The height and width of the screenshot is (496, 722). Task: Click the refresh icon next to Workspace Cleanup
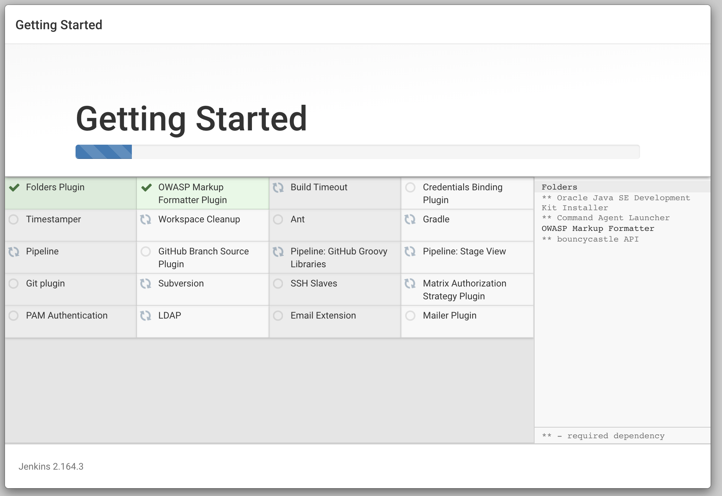point(146,219)
